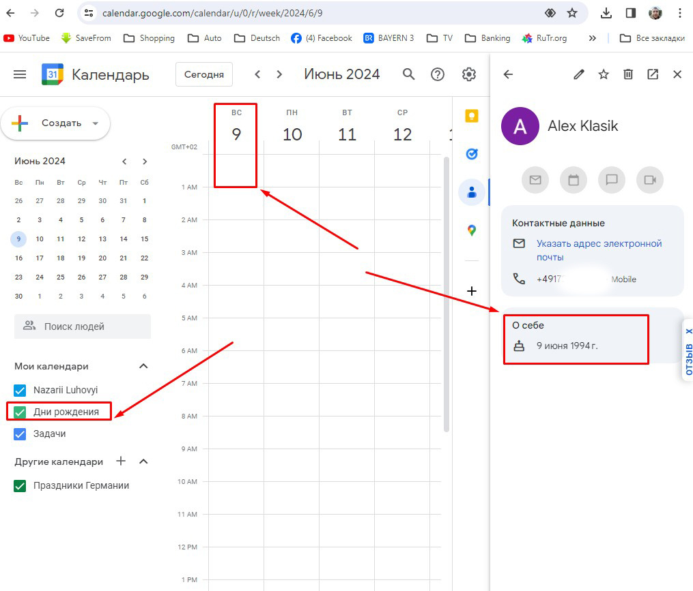693x591 pixels.
Task: Go back in contact panel
Action: pyautogui.click(x=508, y=74)
